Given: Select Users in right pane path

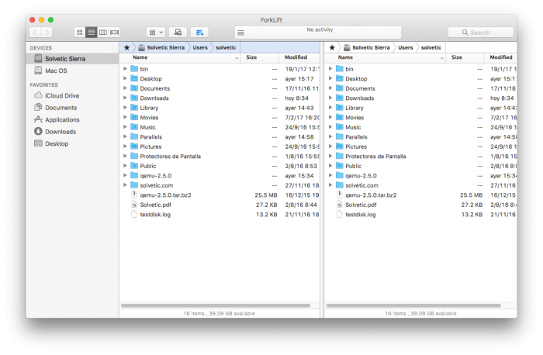Looking at the screenshot, I should [406, 48].
